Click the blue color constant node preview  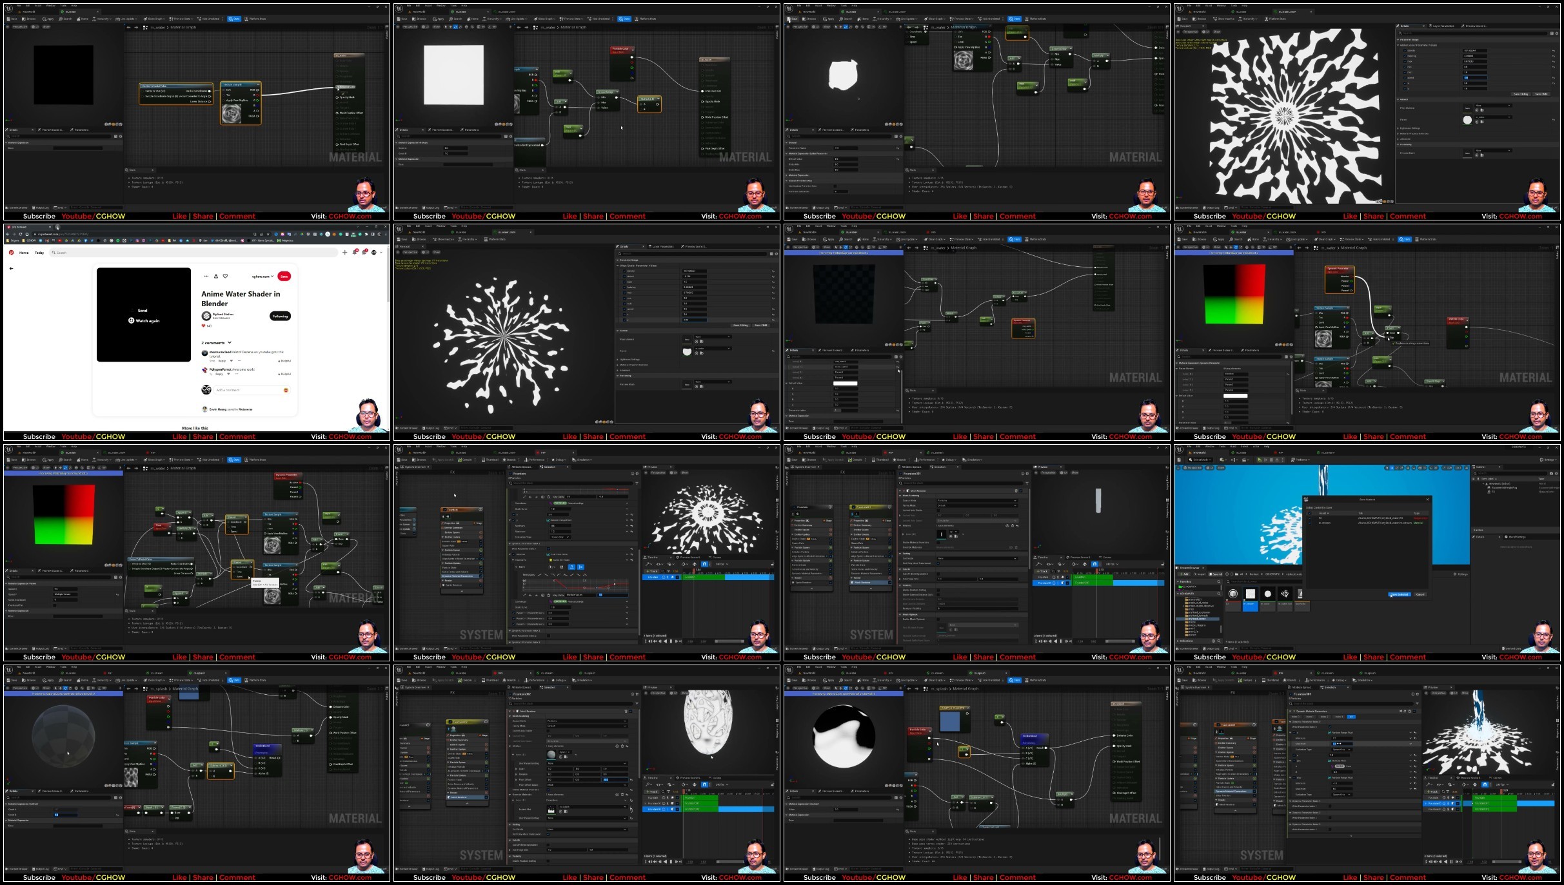coord(950,721)
